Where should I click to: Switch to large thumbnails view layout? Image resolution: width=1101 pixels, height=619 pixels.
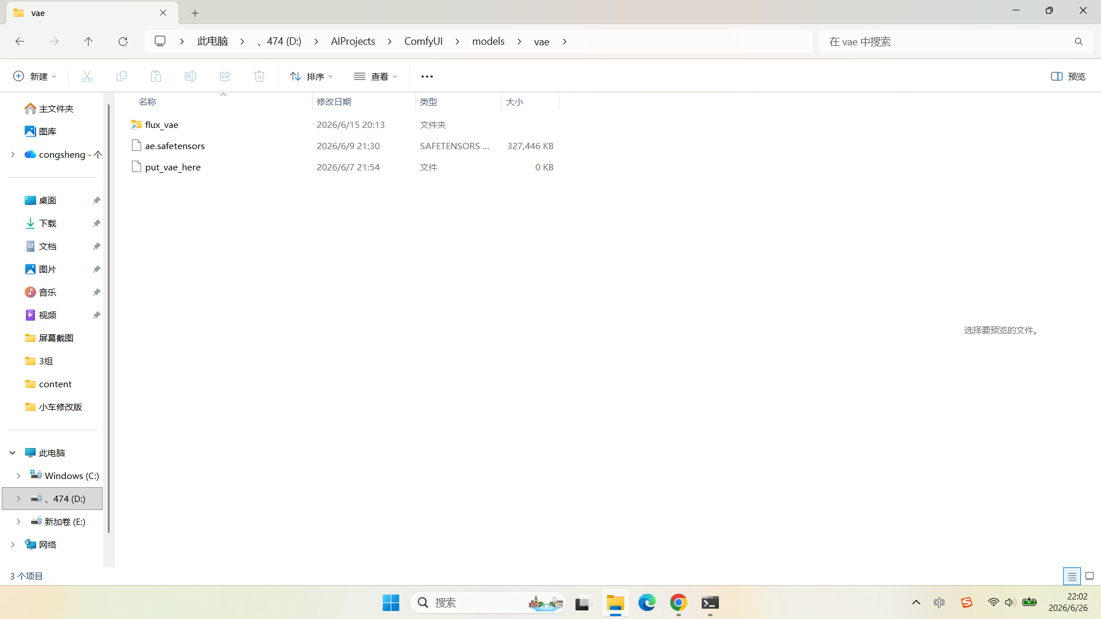pyautogui.click(x=1090, y=576)
